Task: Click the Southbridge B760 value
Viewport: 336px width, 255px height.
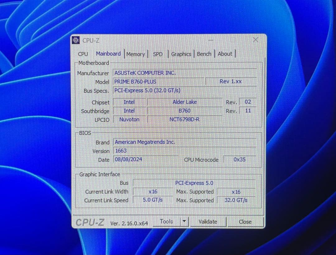Action: click(185, 111)
